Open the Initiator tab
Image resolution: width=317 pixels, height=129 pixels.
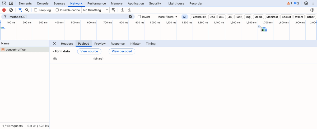pos(135,44)
